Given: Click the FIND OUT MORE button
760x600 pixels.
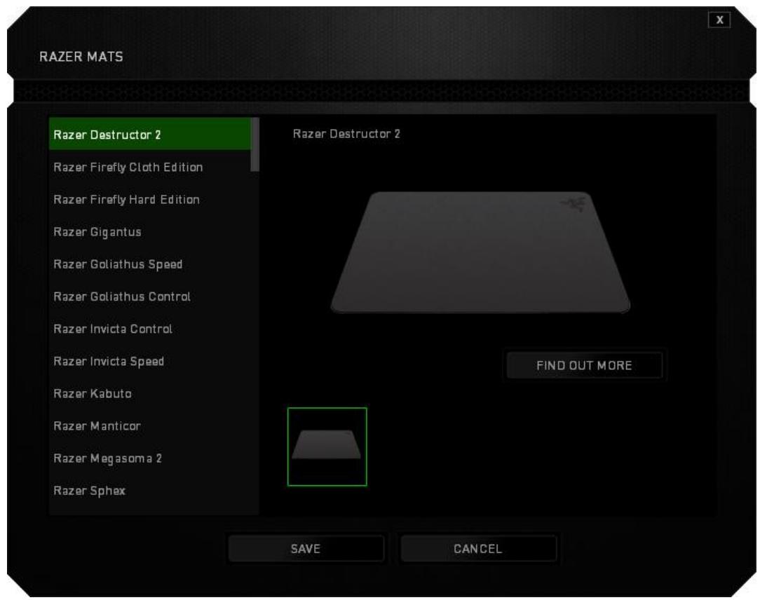Looking at the screenshot, I should 585,365.
